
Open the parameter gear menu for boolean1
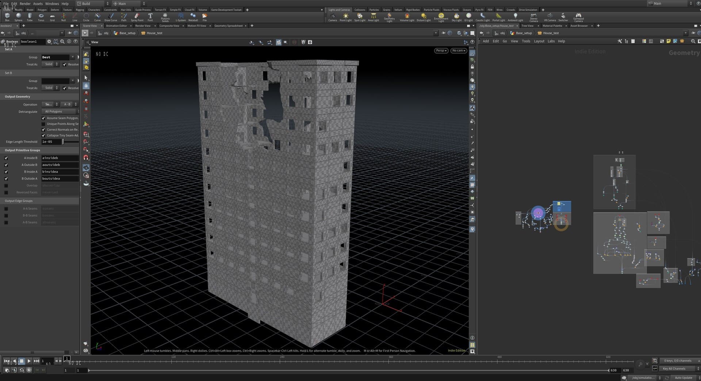point(49,42)
